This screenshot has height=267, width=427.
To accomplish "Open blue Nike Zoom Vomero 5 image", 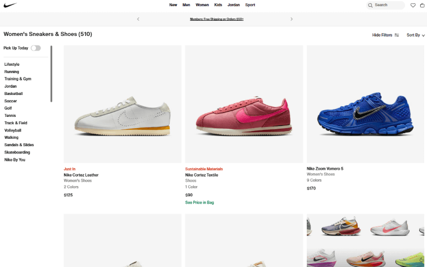I will click(365, 104).
